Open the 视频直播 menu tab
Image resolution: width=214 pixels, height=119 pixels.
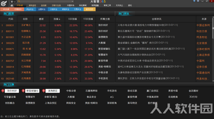pyautogui.click(x=95, y=5)
